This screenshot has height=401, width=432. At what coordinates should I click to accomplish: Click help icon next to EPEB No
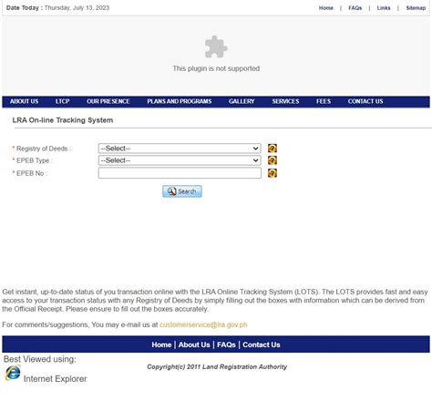273,173
